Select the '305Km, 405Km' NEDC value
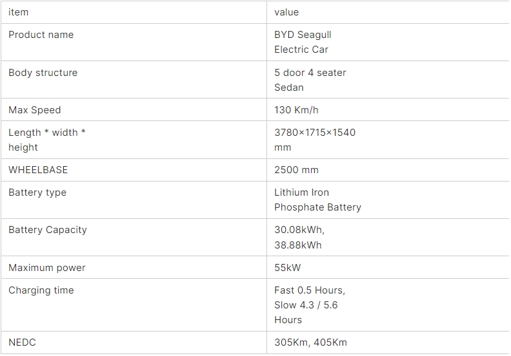Image resolution: width=511 pixels, height=356 pixels. [x=310, y=342]
